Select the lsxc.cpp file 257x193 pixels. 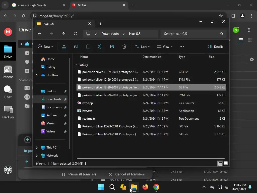[x=151, y=103]
